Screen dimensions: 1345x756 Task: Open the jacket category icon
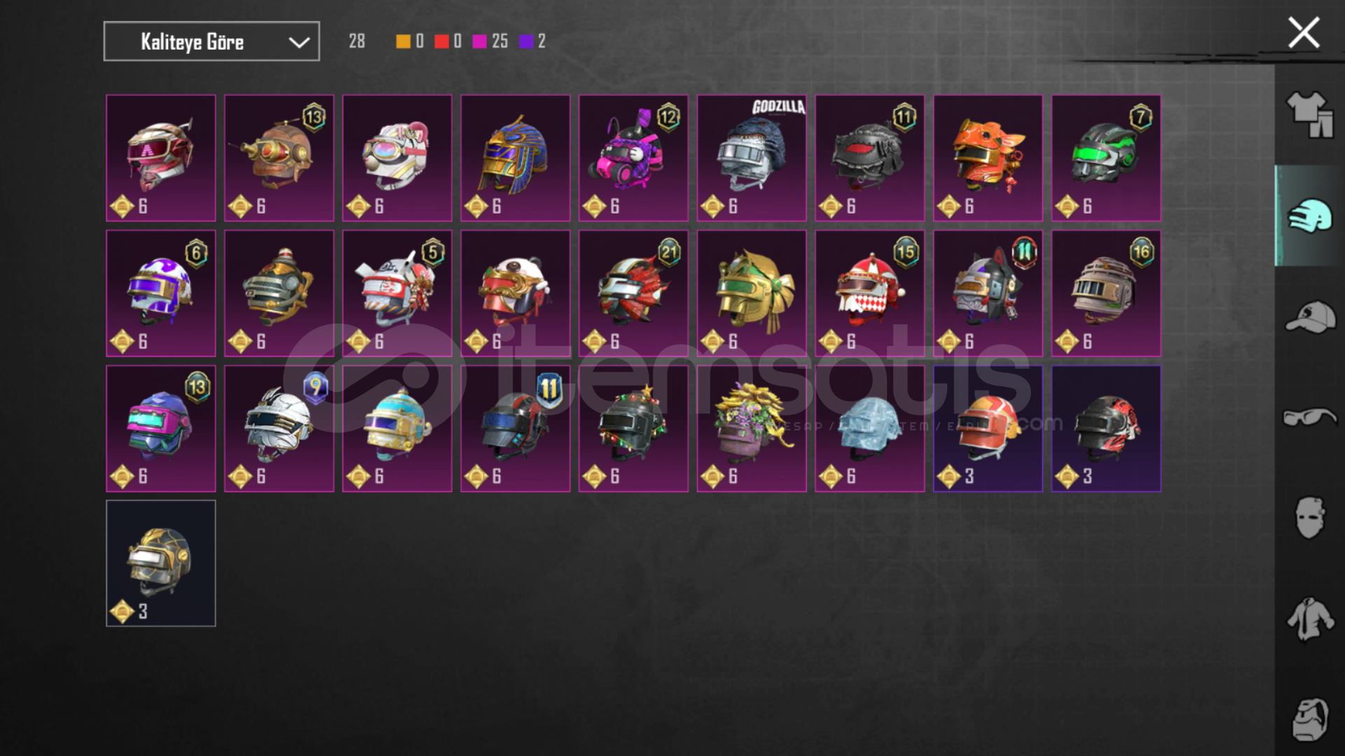[1310, 619]
